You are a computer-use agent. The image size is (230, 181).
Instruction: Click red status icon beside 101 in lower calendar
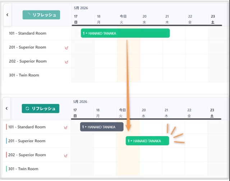pyautogui.click(x=66, y=127)
